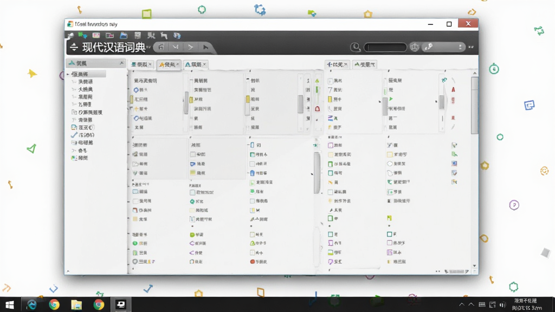
Task: Click the active dictionary app taskbar icon
Action: [x=121, y=304]
